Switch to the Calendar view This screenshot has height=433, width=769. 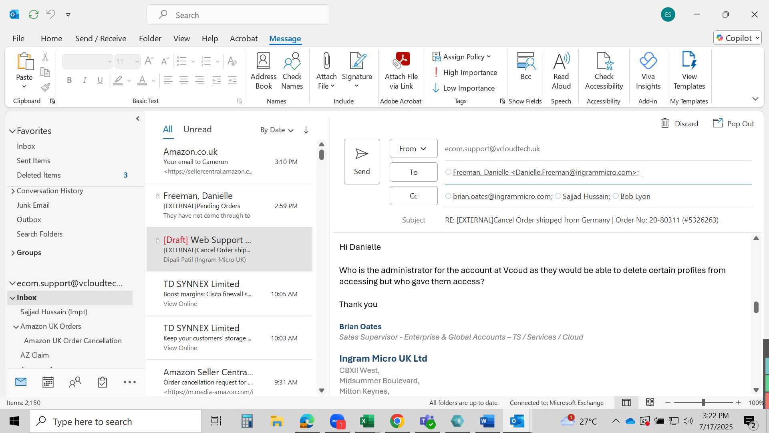point(48,382)
